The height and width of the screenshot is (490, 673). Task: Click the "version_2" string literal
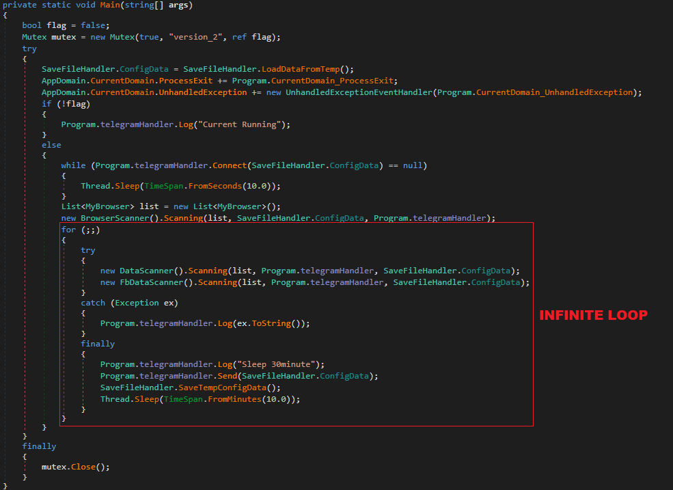[195, 37]
